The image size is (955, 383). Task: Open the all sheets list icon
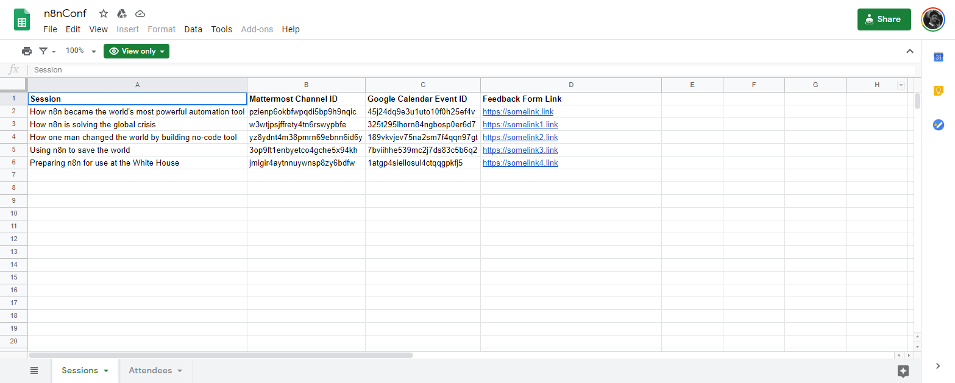click(34, 370)
